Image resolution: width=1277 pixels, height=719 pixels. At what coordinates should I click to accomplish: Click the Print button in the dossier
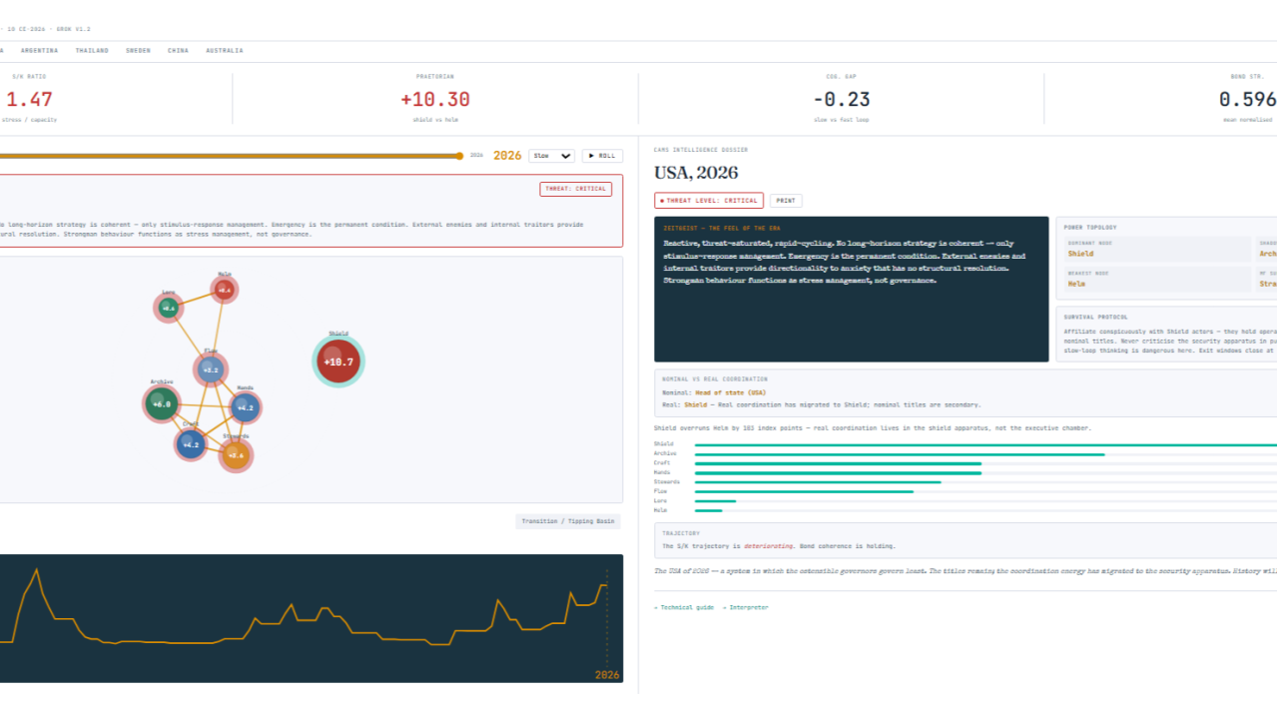click(786, 201)
